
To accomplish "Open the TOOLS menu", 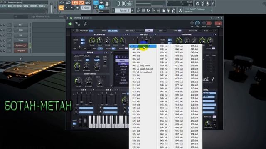I will click(42, 6).
